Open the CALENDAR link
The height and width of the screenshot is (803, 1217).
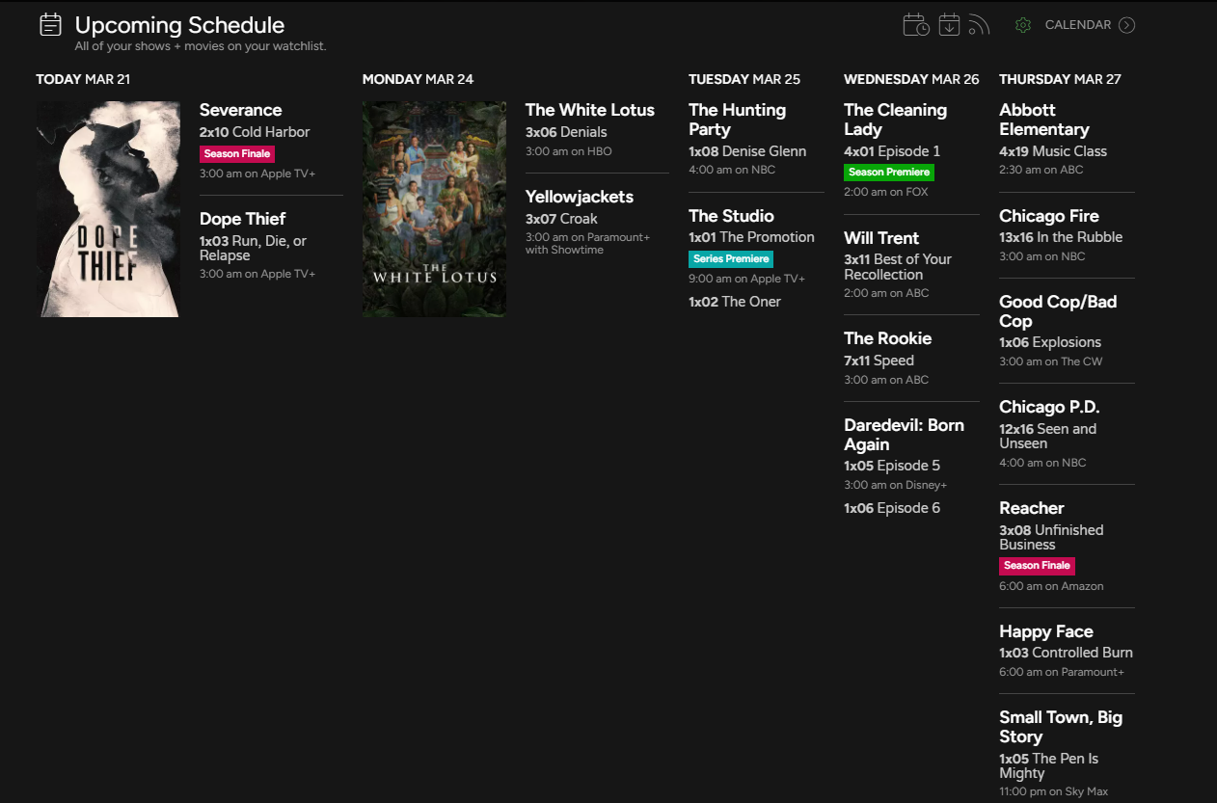coord(1078,25)
